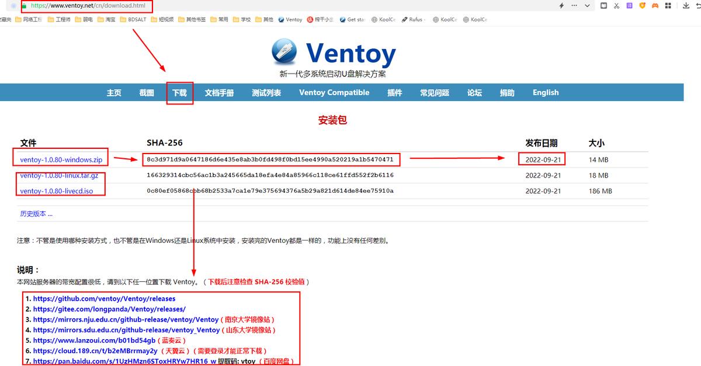Click the lightning speed icon in the toolbar
Image resolution: width=701 pixels, height=366 pixels.
(x=560, y=6)
